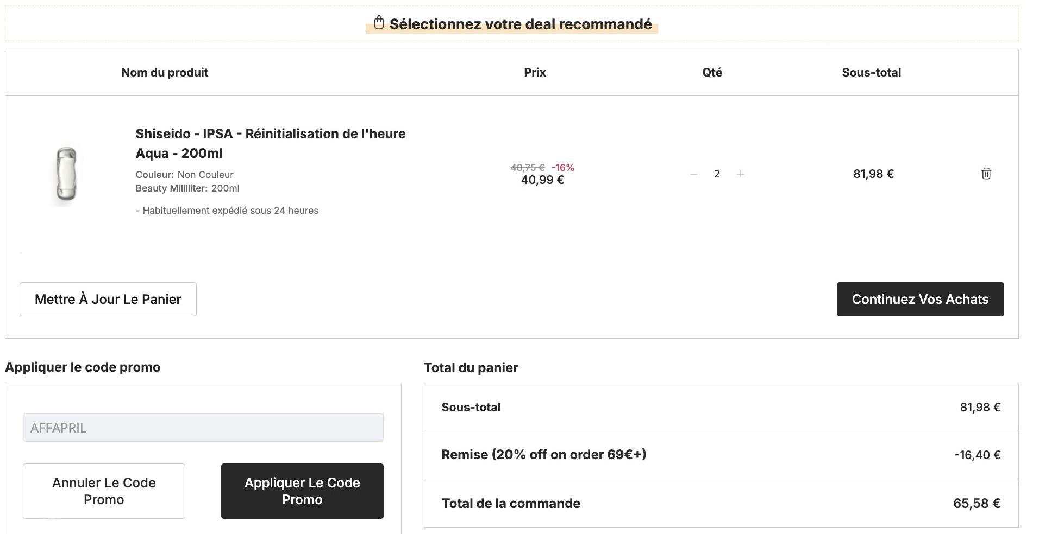Click the hand icon beside deal recommandé heading
This screenshot has height=534, width=1039.
[x=379, y=23]
